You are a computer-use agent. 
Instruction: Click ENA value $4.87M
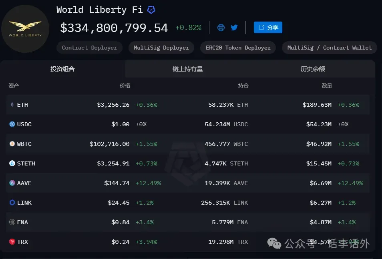tap(321, 222)
